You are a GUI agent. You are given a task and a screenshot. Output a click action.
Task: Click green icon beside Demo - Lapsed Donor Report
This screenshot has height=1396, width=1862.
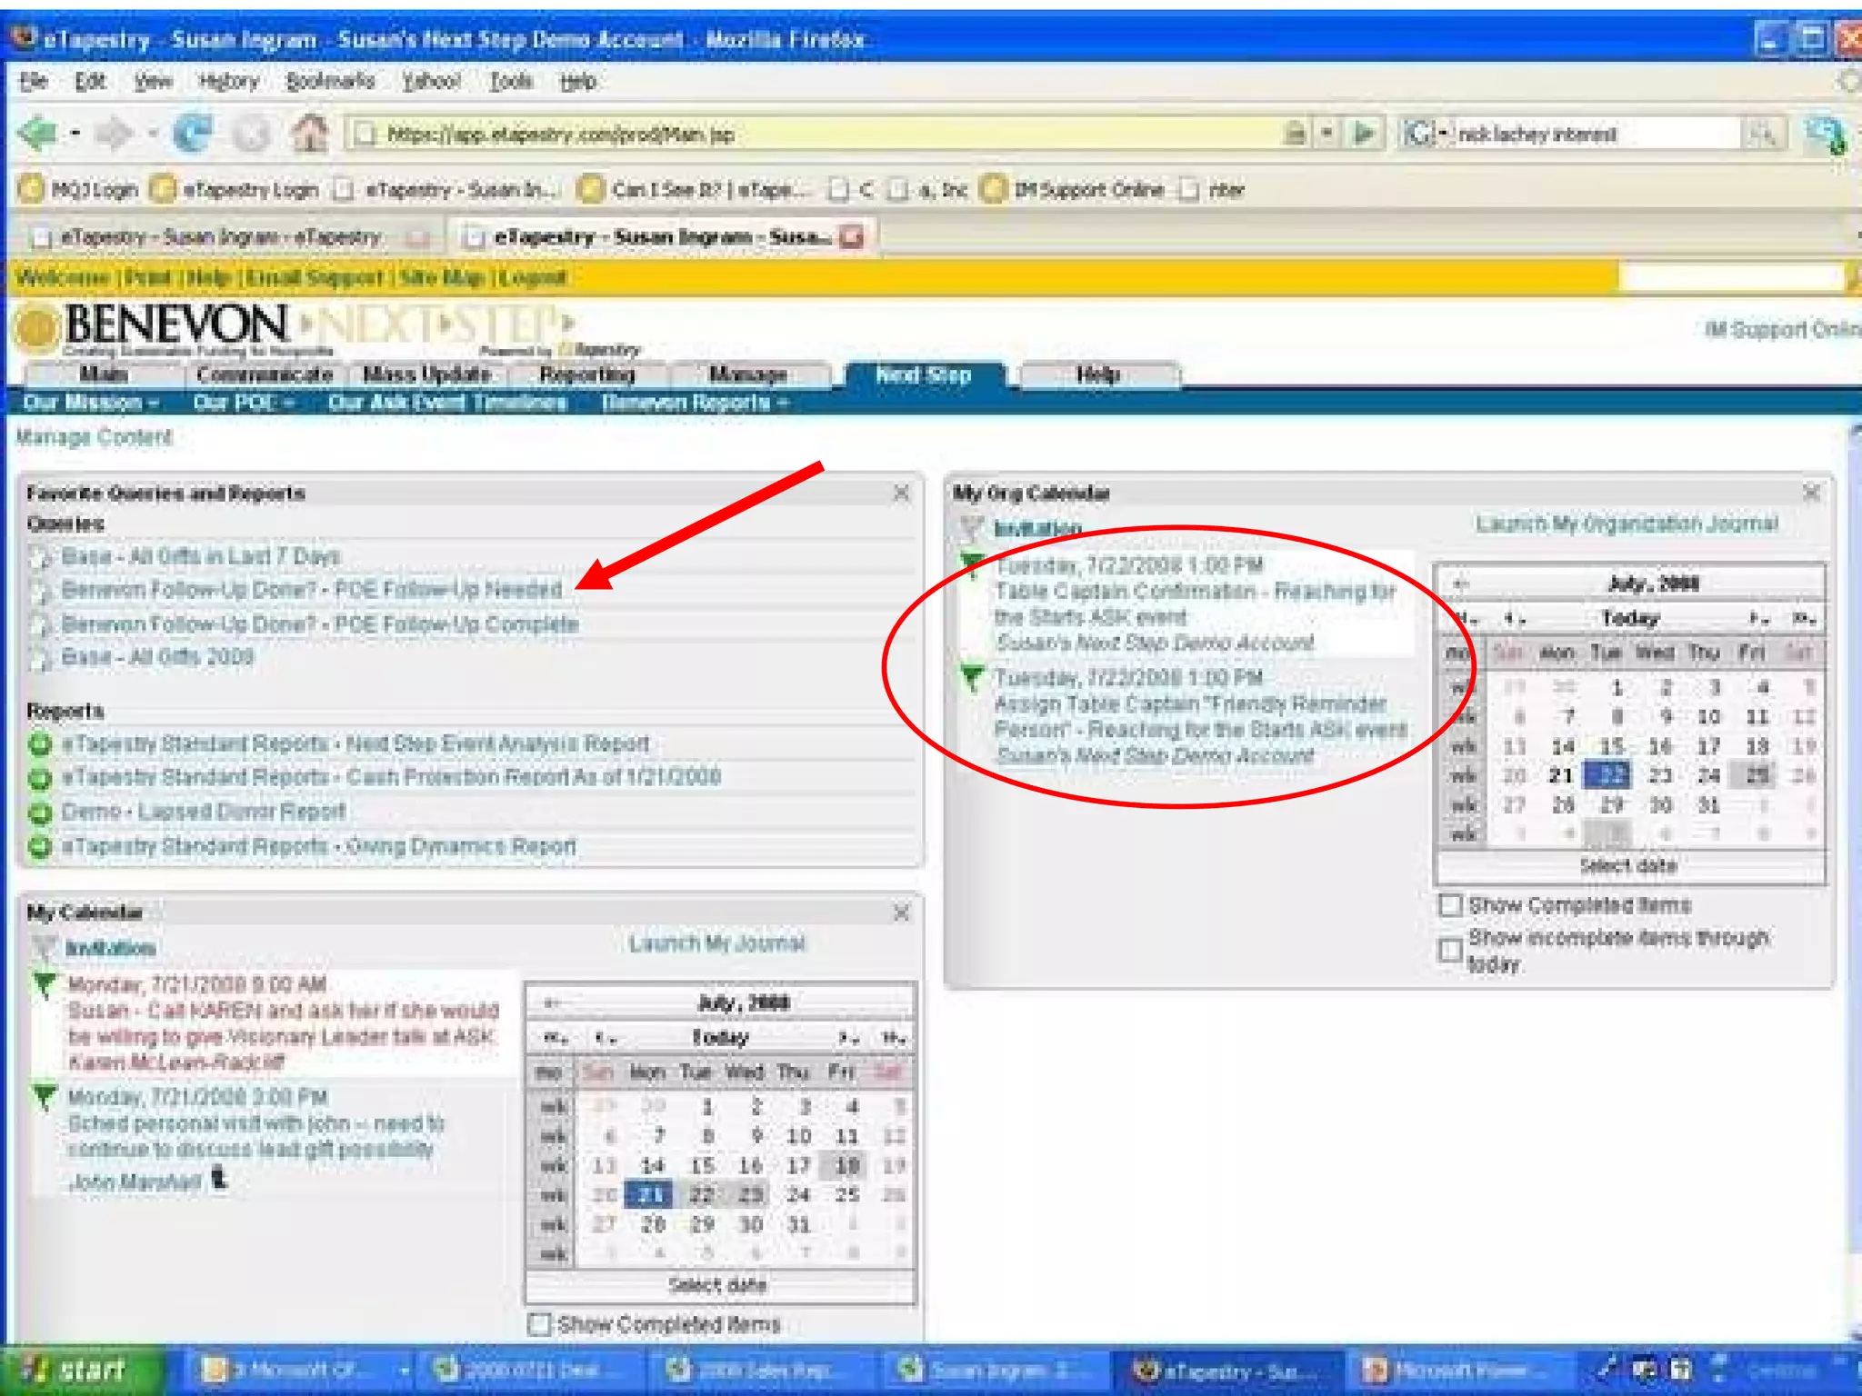coord(40,812)
